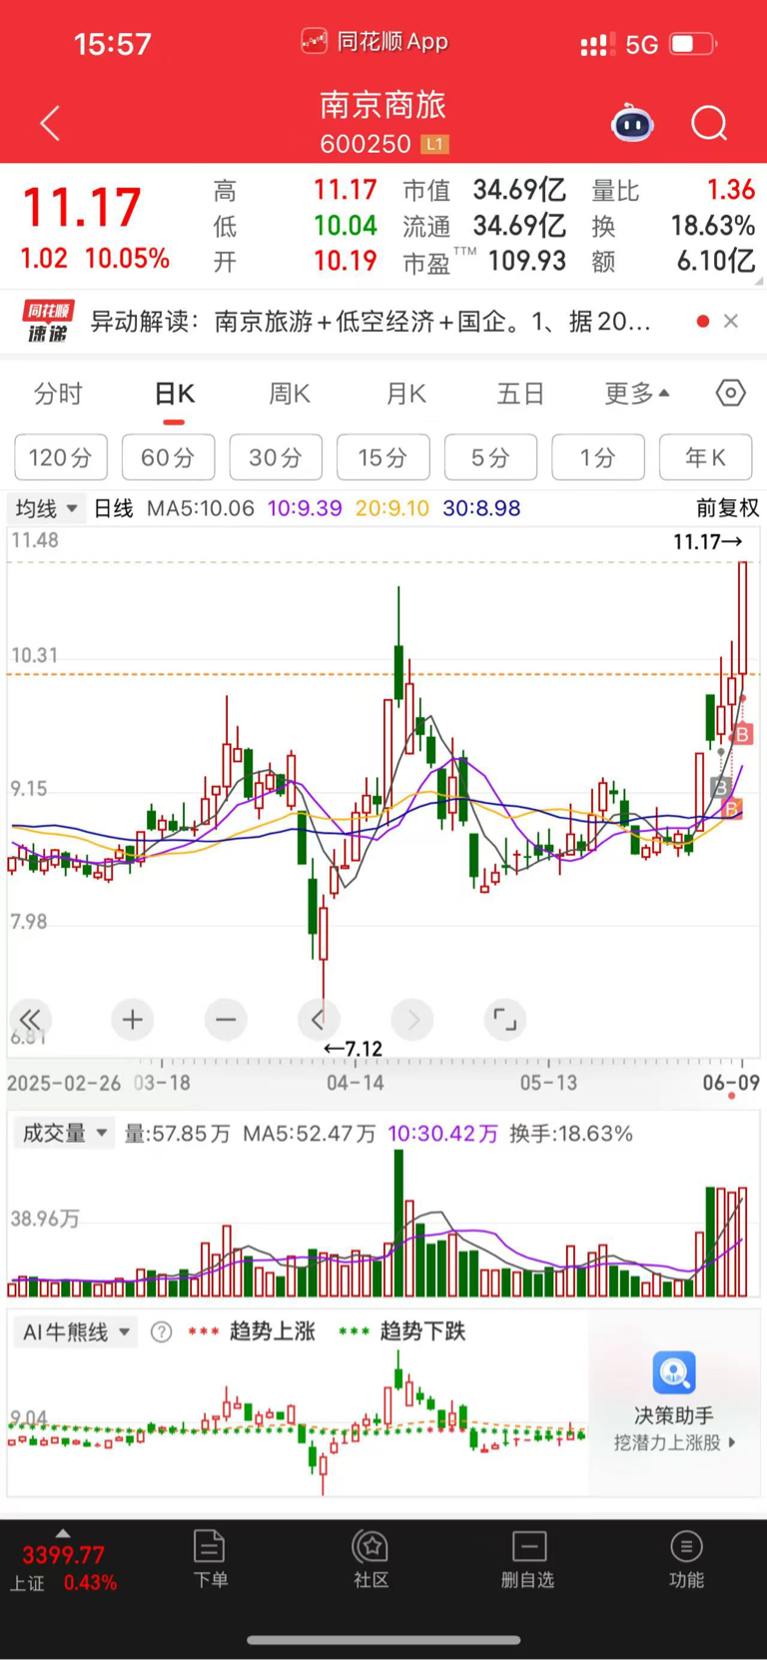Tap 量:57.85万 volume label

(x=177, y=1134)
